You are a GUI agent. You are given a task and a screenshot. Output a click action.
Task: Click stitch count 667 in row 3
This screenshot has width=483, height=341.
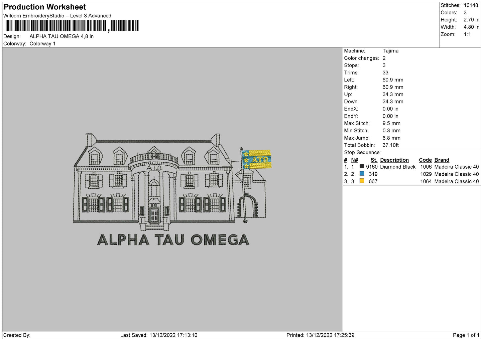(373, 182)
